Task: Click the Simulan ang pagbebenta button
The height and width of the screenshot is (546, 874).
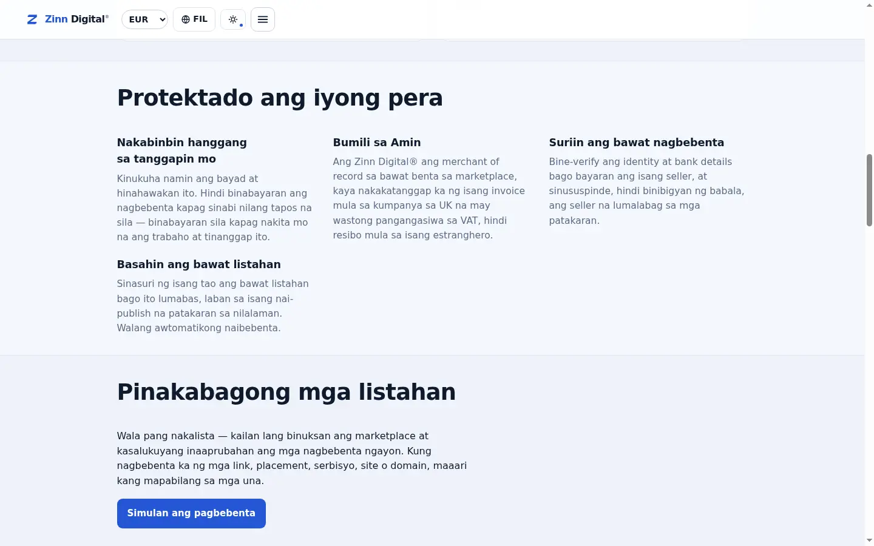Action: point(191,513)
